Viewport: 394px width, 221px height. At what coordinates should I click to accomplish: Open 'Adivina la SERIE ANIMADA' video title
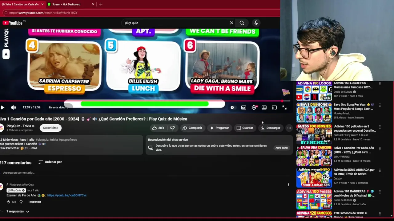pos(354,172)
